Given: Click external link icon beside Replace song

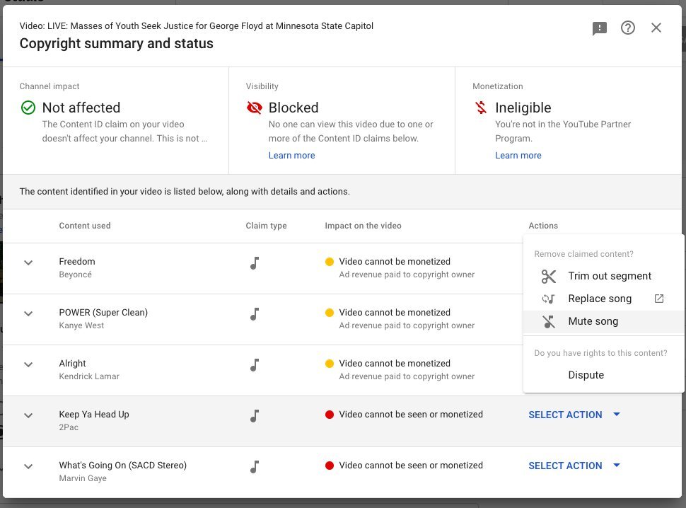Looking at the screenshot, I should (659, 299).
